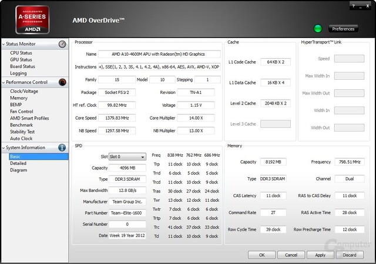The width and height of the screenshot is (376, 264).
Task: Click the Row Precharge Time field
Action: pos(350,229)
